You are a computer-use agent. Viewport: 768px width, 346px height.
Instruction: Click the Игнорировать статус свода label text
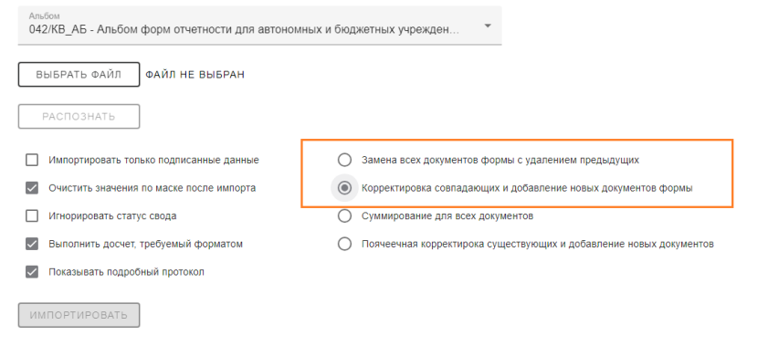(112, 215)
